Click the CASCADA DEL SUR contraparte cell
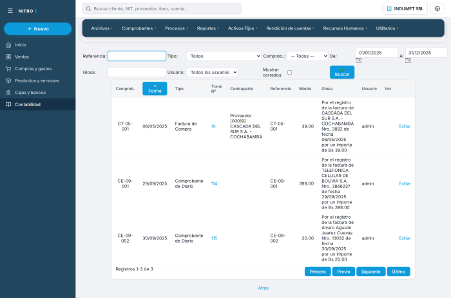Image resolution: width=451 pixels, height=298 pixels. 246,126
